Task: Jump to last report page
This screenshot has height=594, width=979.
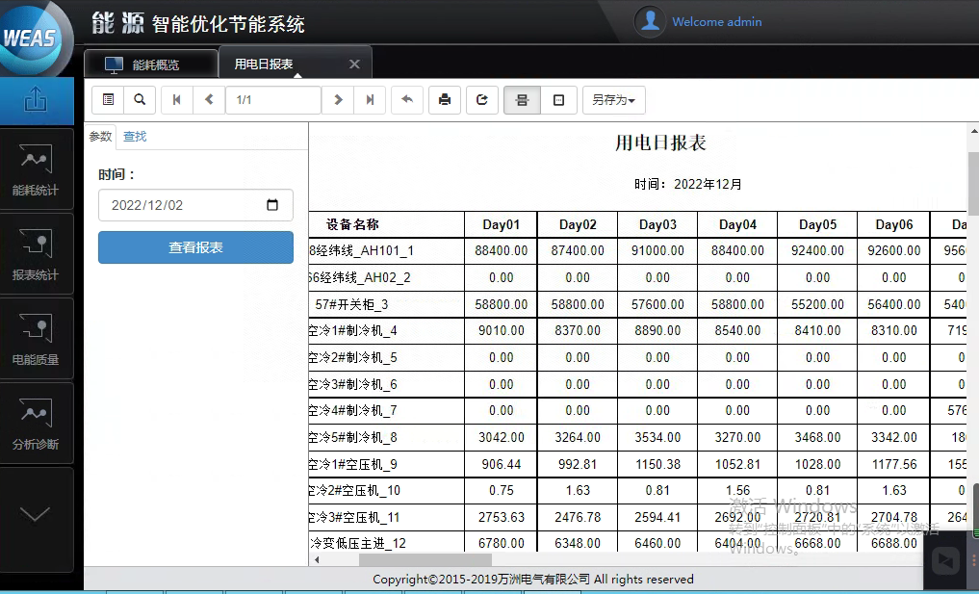Action: click(x=371, y=99)
